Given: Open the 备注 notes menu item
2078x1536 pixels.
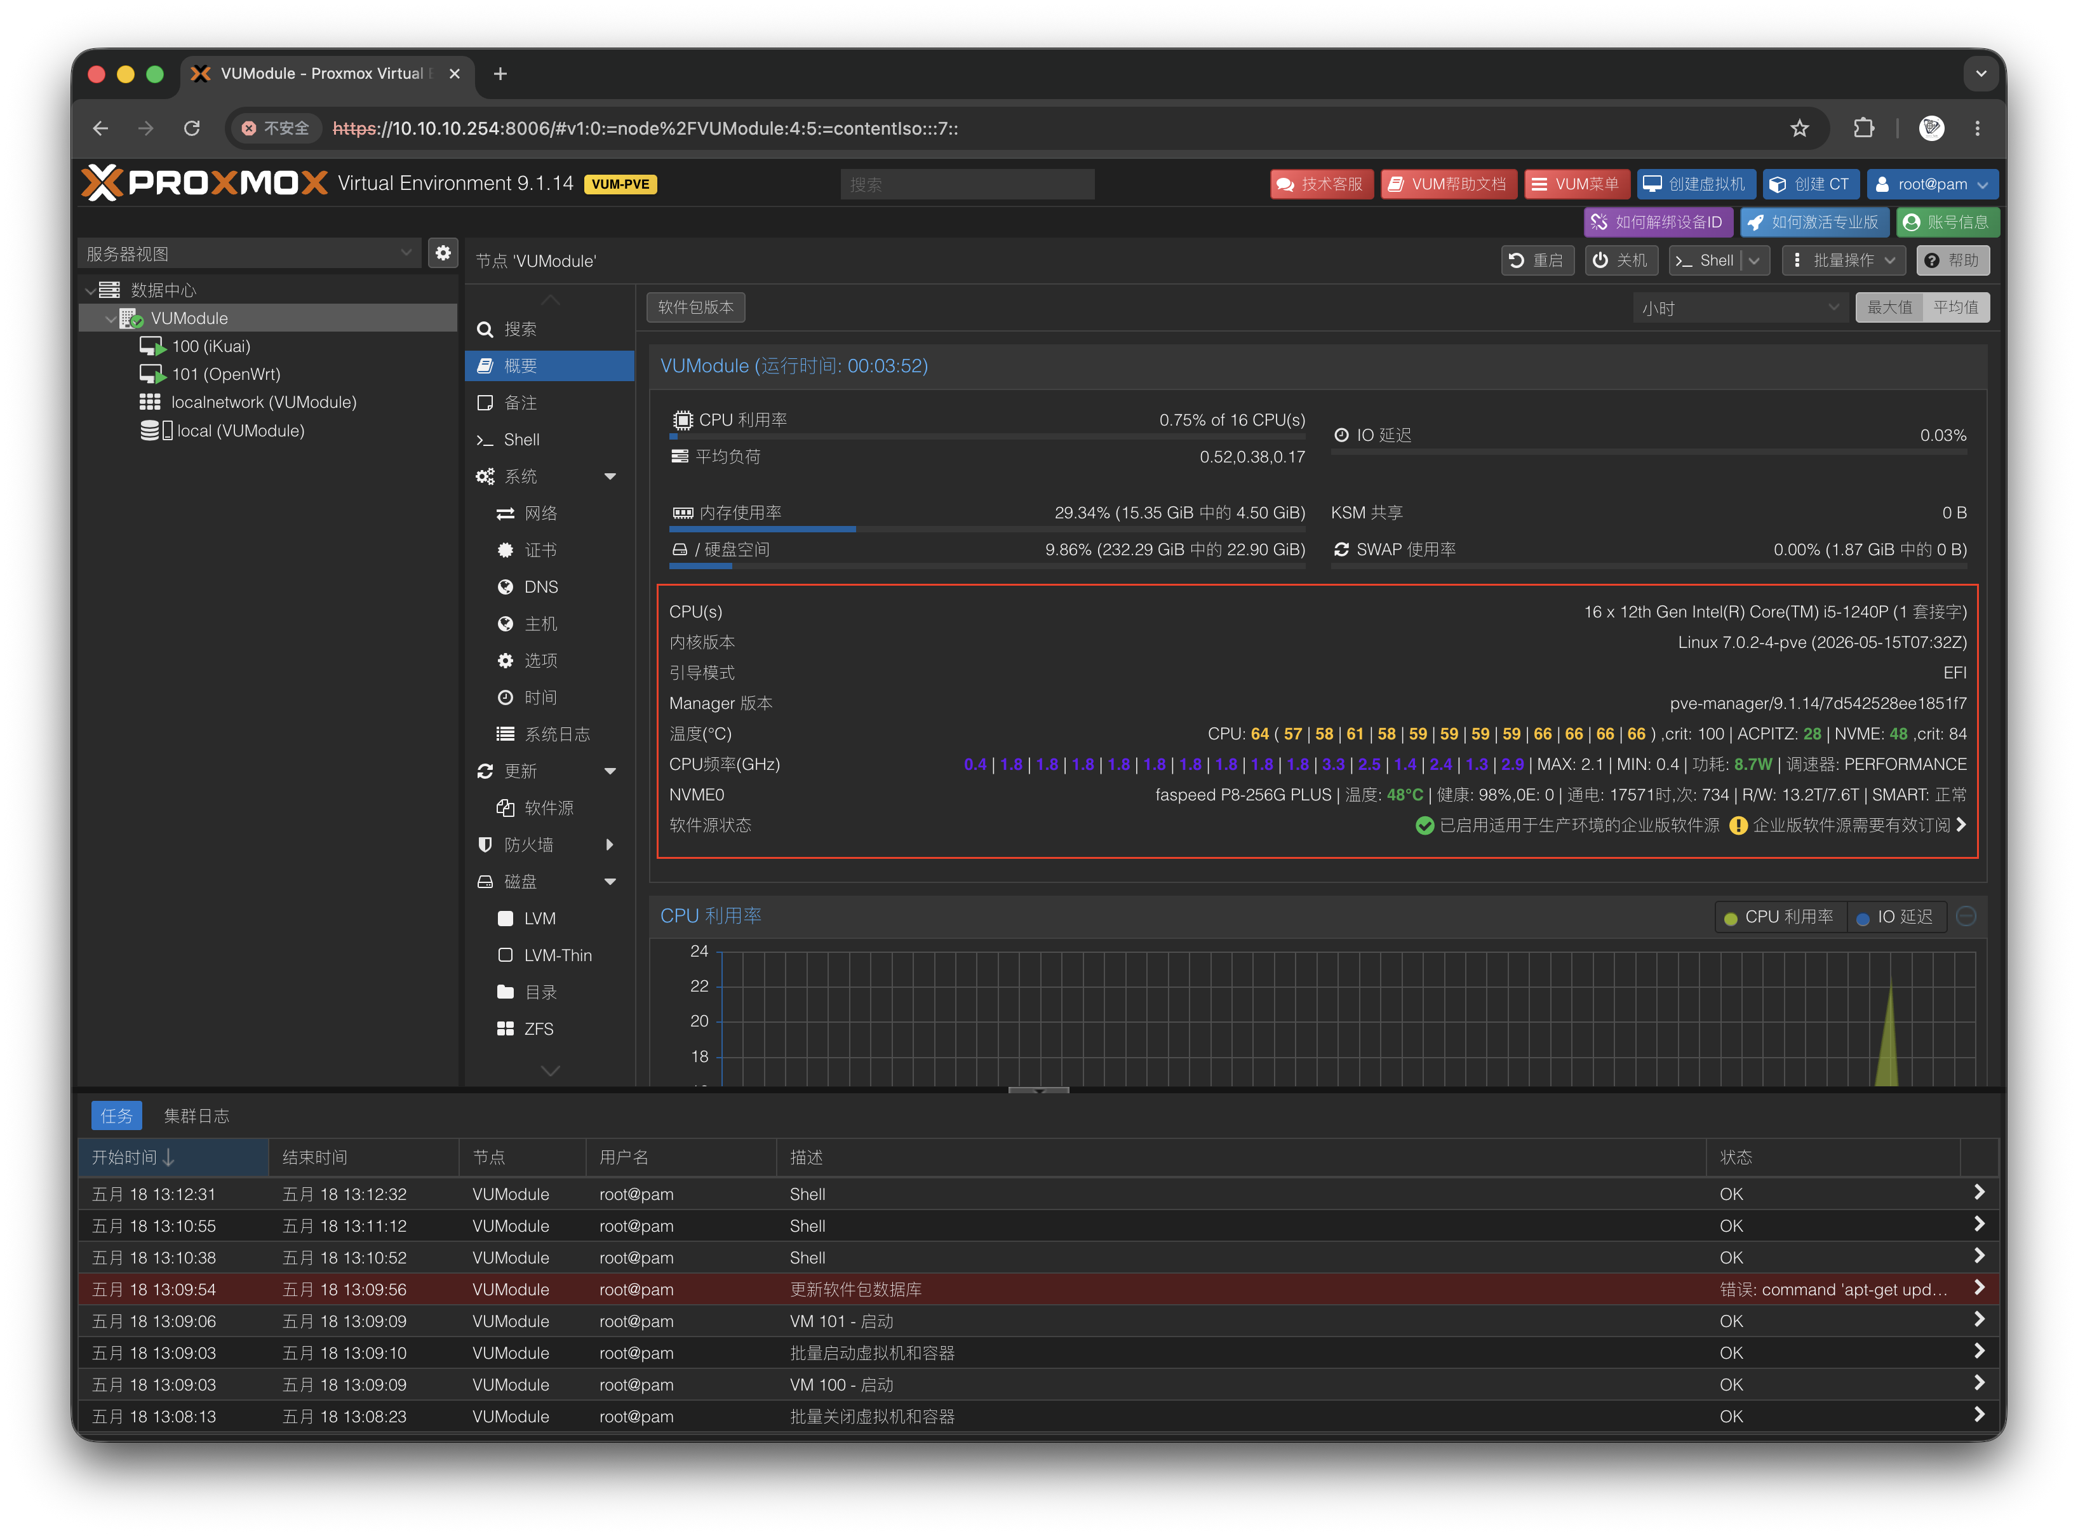Looking at the screenshot, I should coord(520,403).
